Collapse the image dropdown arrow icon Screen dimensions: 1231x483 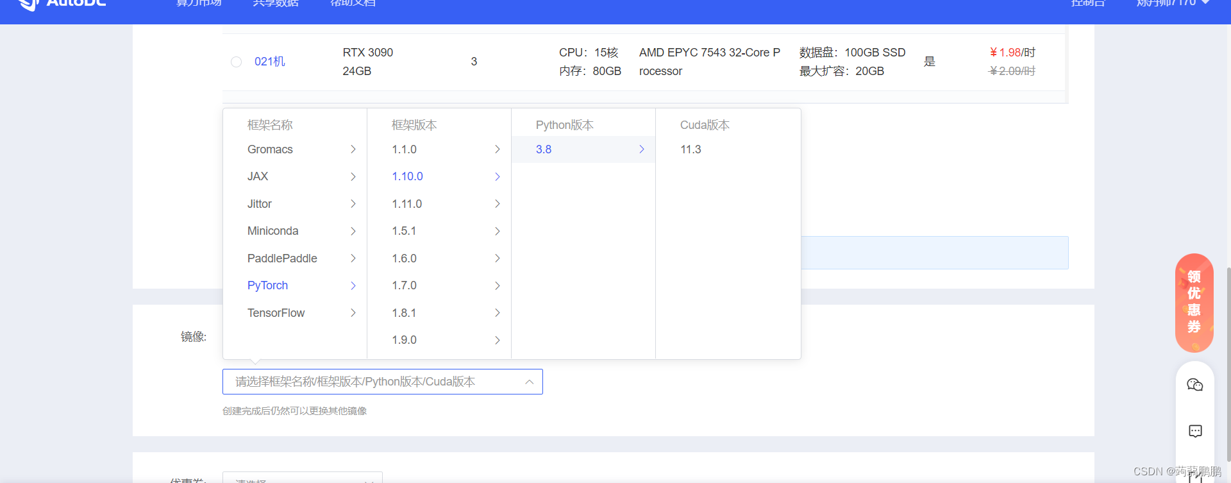tap(530, 382)
